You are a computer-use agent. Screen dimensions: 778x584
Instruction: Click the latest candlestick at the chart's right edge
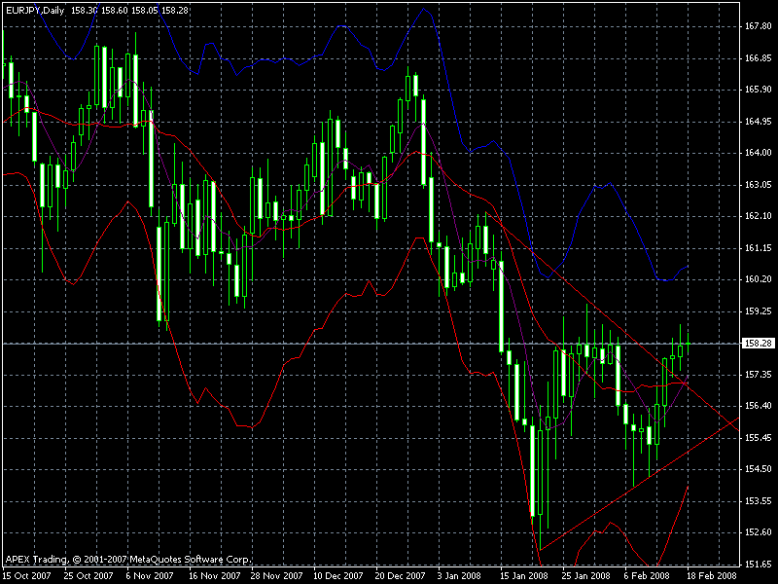tap(688, 344)
